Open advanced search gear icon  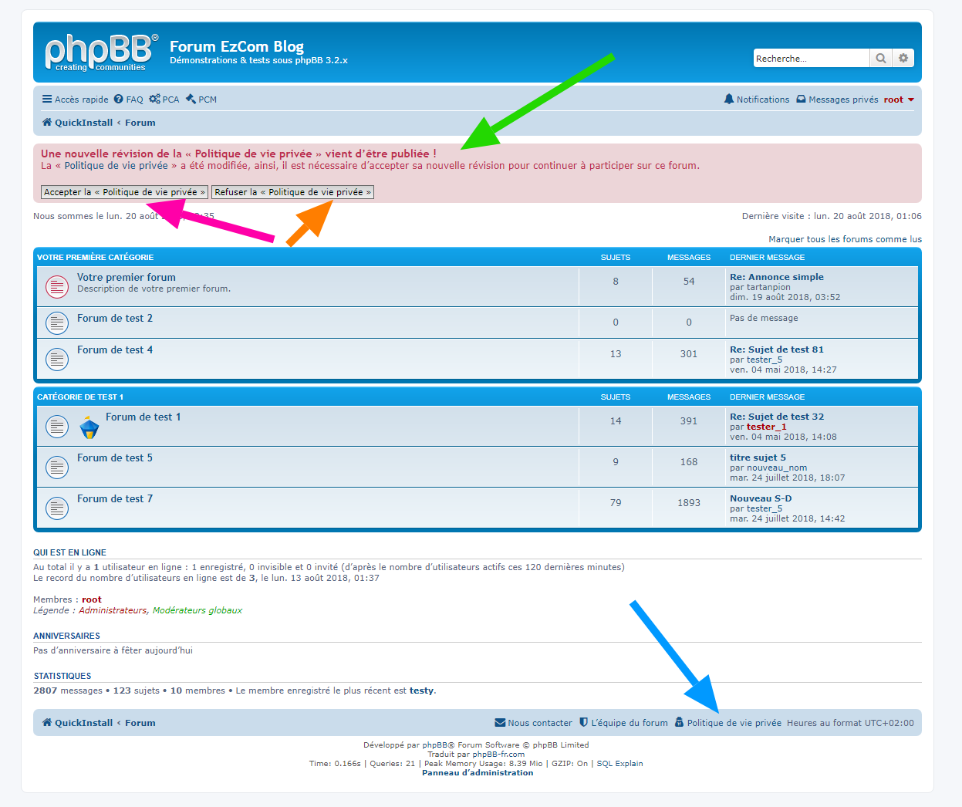903,59
